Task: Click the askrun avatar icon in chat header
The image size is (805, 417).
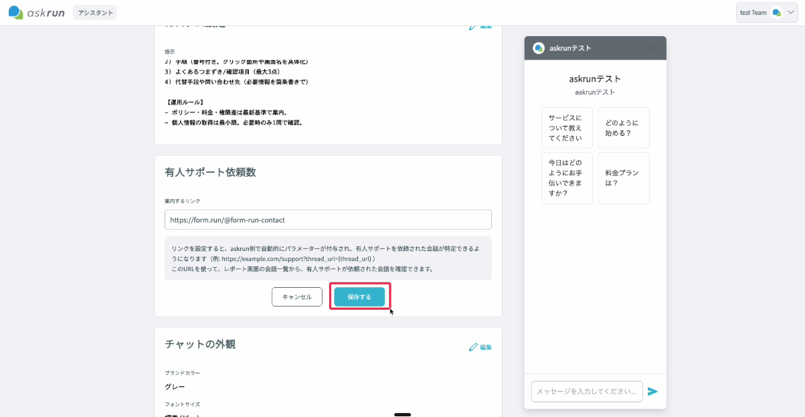Action: click(x=538, y=48)
